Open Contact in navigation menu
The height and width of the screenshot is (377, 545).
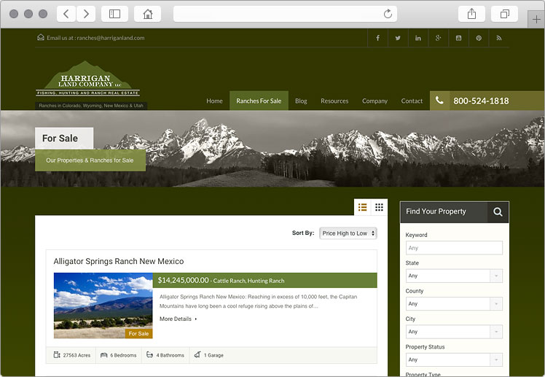point(412,101)
